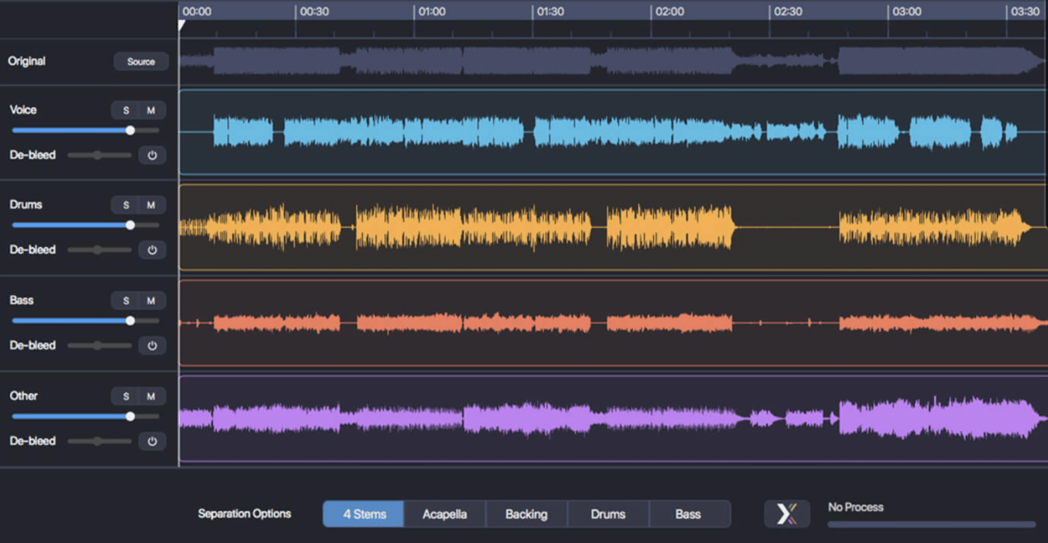Select the Drums separation option tab
The image size is (1048, 543).
608,514
